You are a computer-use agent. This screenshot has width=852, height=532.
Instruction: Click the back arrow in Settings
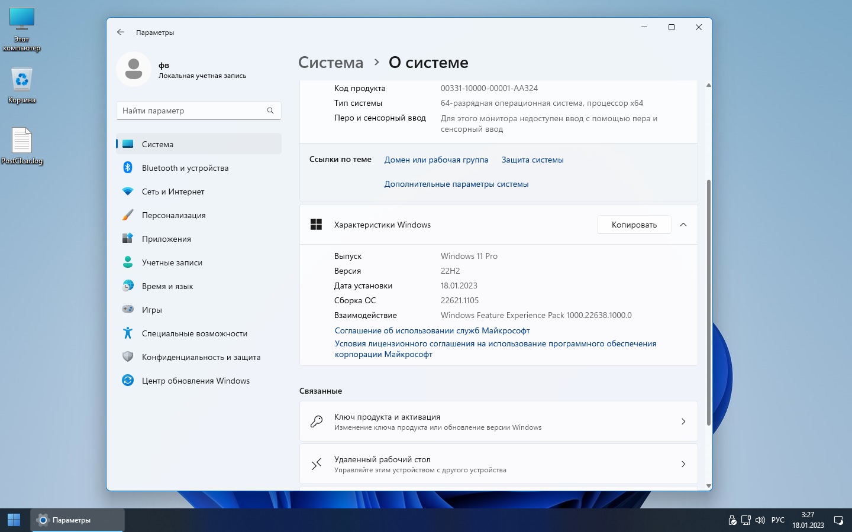pyautogui.click(x=121, y=32)
